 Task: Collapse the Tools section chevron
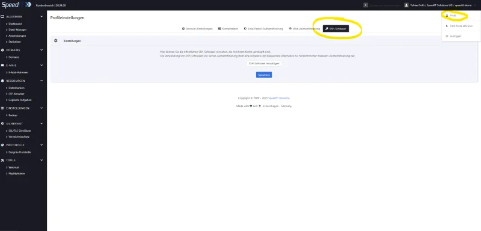41,160
